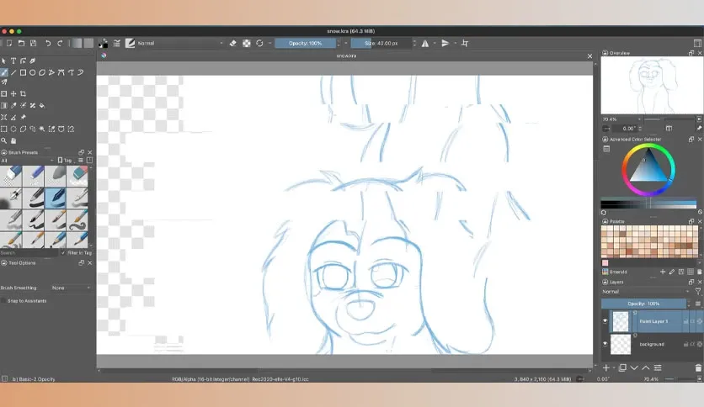
Task: Open a file using toolbar folder icon
Action: coord(21,43)
